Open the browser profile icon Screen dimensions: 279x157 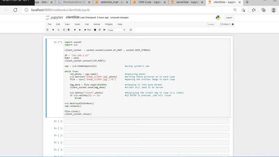(x=274, y=10)
